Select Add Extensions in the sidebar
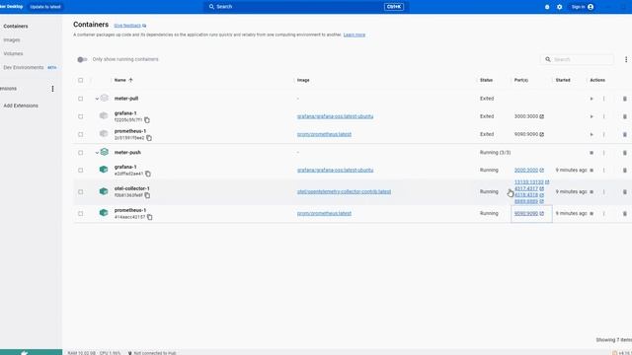The image size is (632, 355). coord(21,106)
